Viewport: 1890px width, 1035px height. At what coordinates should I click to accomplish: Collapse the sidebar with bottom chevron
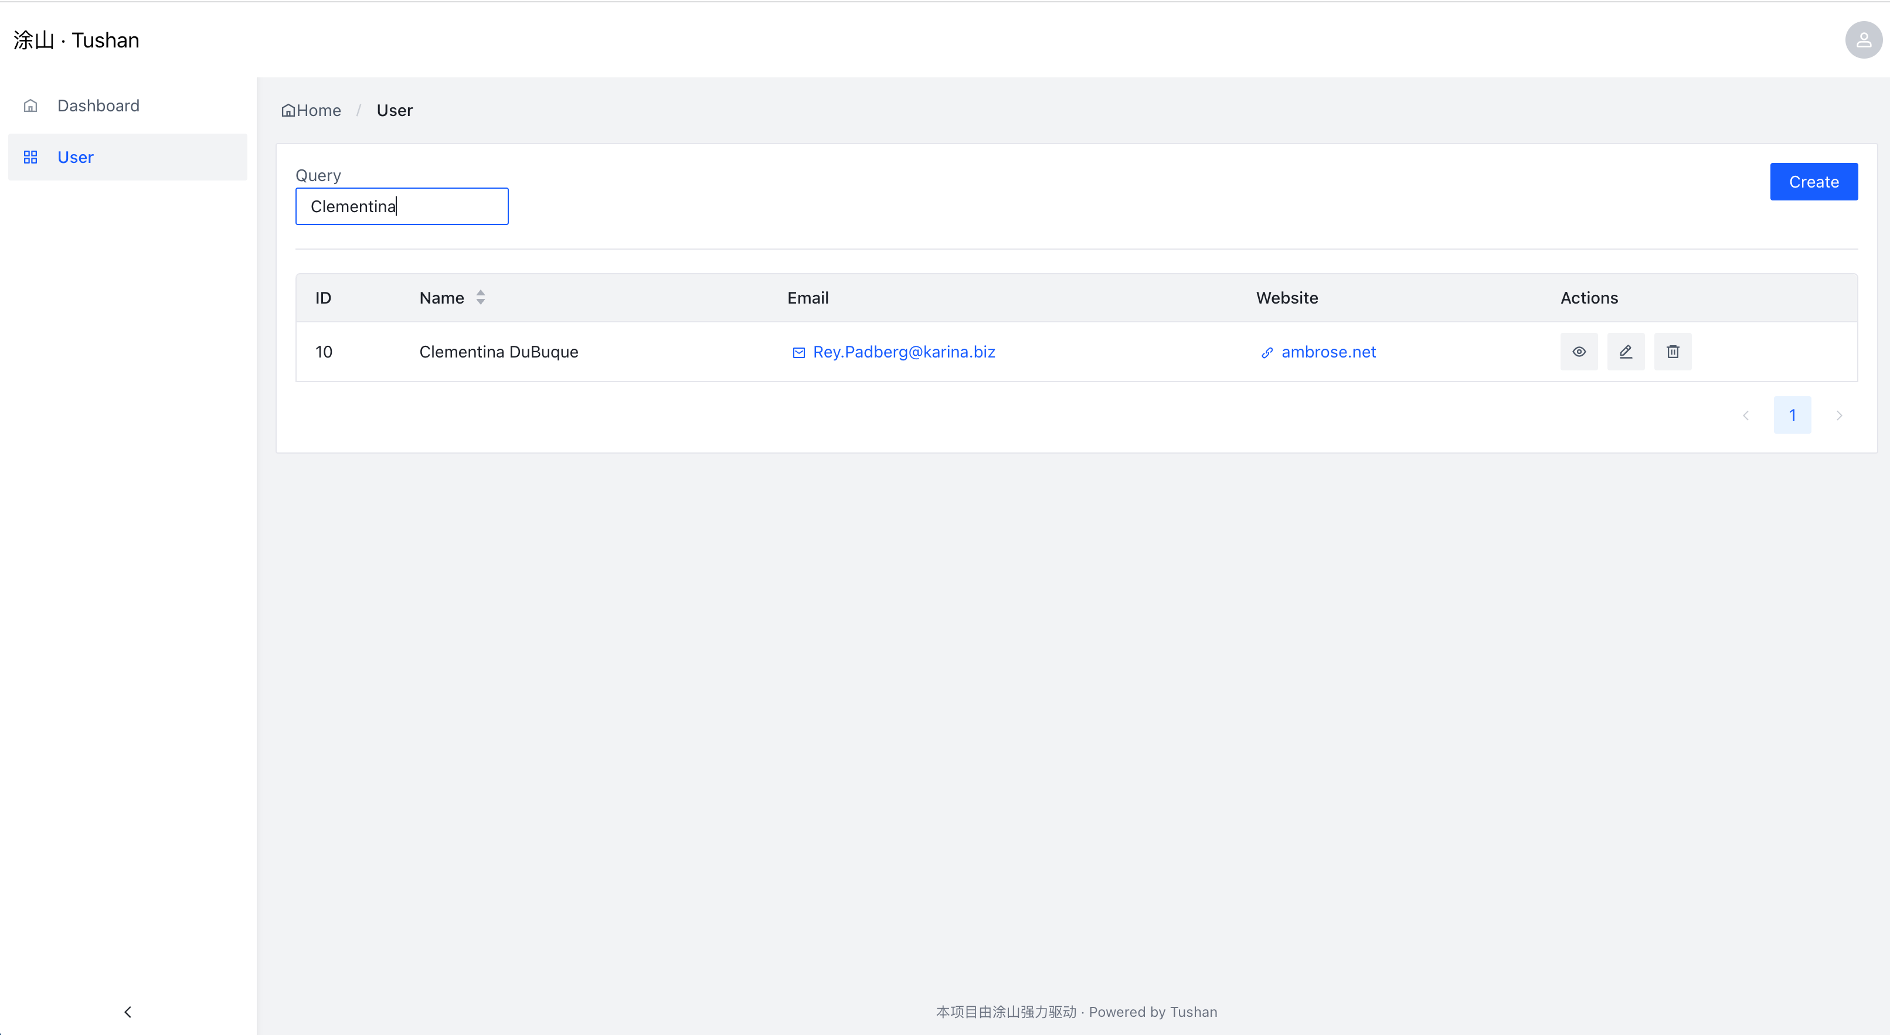(128, 1012)
